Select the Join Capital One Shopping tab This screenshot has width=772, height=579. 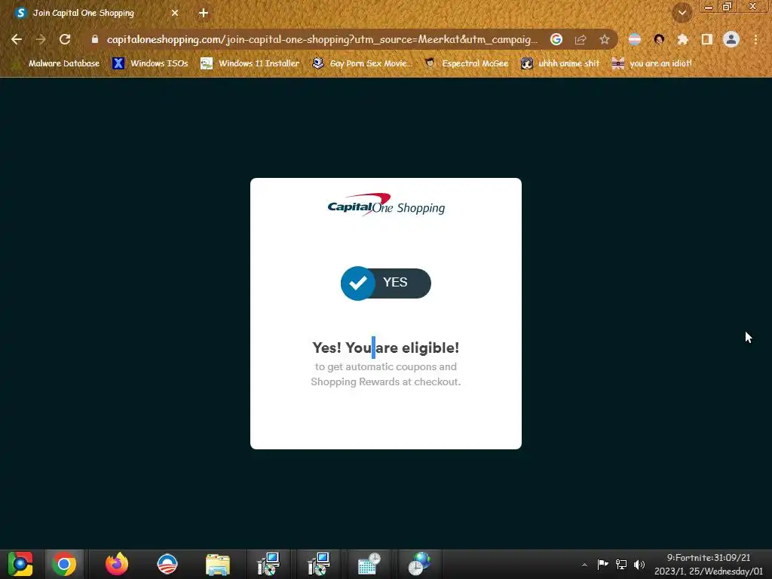97,13
